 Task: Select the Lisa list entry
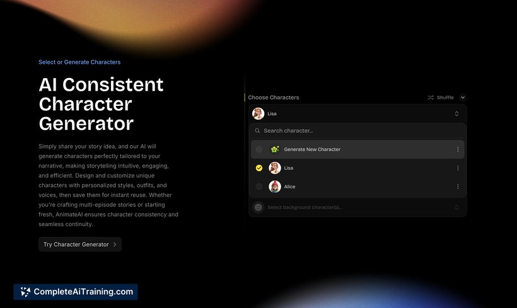357,168
